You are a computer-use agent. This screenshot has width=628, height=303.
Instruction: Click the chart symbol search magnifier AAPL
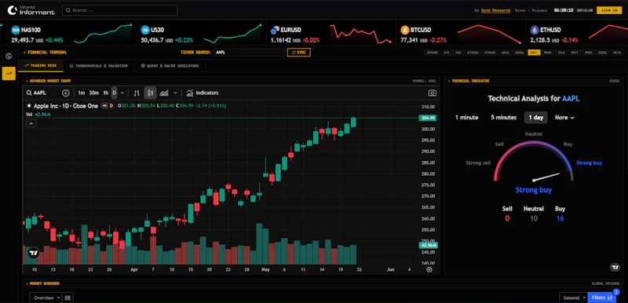[29, 93]
